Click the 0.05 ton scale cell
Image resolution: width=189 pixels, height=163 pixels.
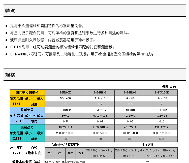click(130, 121)
